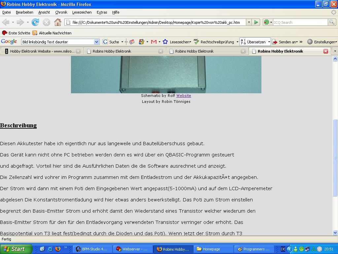
Task: Click the Senden an button
Action: (x=285, y=42)
